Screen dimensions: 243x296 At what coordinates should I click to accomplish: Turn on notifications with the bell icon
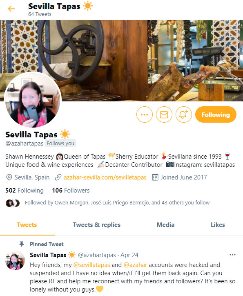pos(184,114)
